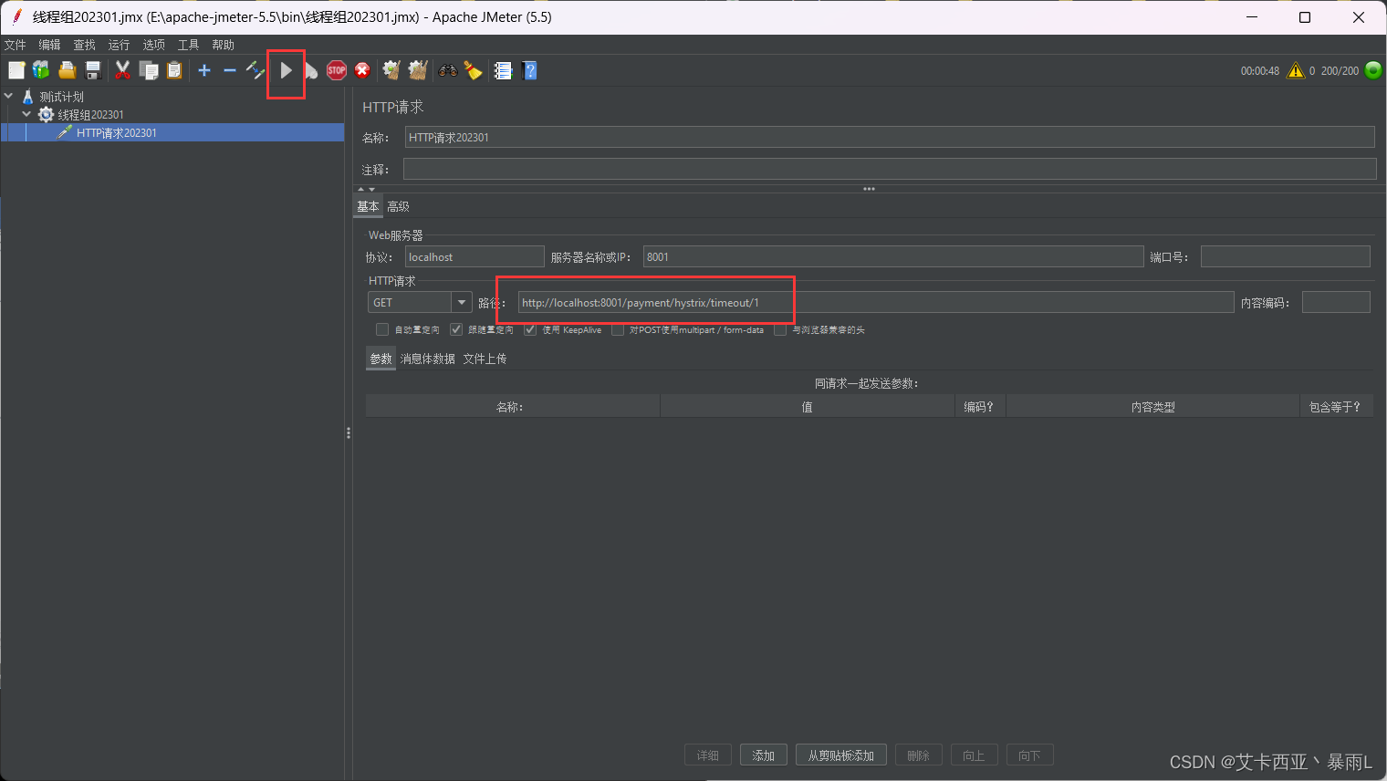Stop the running test
The width and height of the screenshot is (1387, 781).
(337, 70)
